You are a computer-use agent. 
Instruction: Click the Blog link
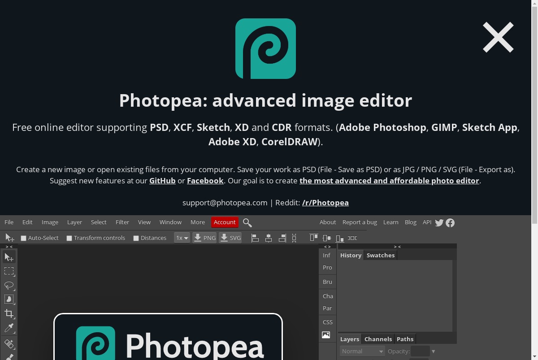pos(411,222)
